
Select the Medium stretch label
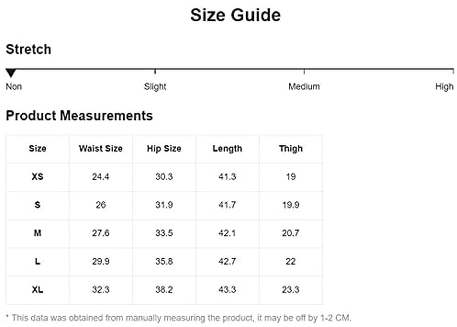click(304, 87)
